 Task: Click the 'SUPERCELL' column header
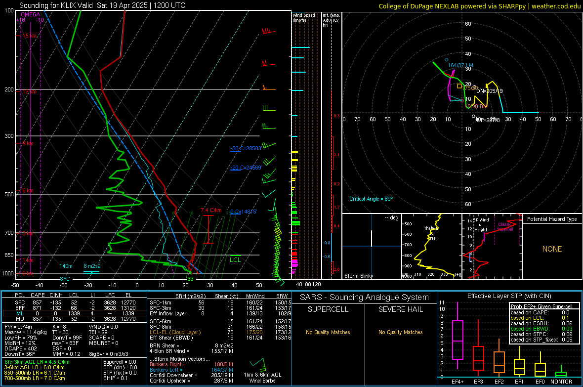pos(328,309)
